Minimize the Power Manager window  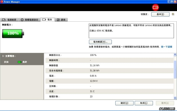pos(169,2)
